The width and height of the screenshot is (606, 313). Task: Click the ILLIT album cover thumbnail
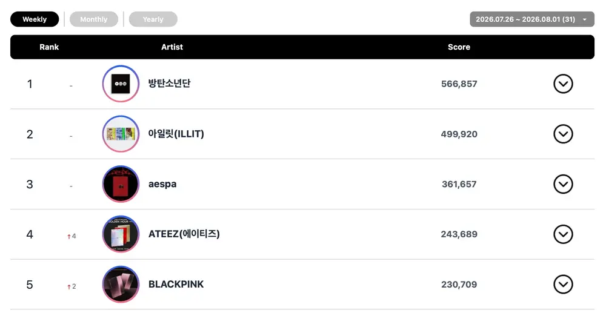[x=121, y=134]
